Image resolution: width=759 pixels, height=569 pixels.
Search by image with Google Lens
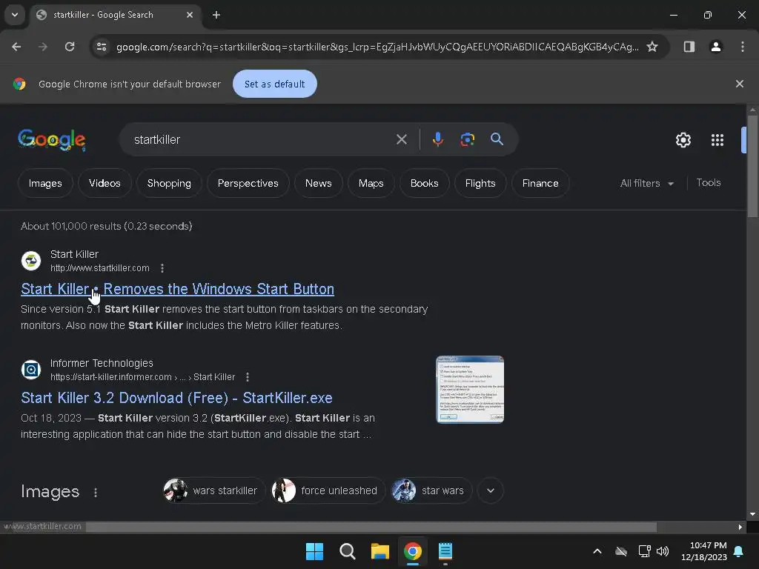click(x=467, y=139)
